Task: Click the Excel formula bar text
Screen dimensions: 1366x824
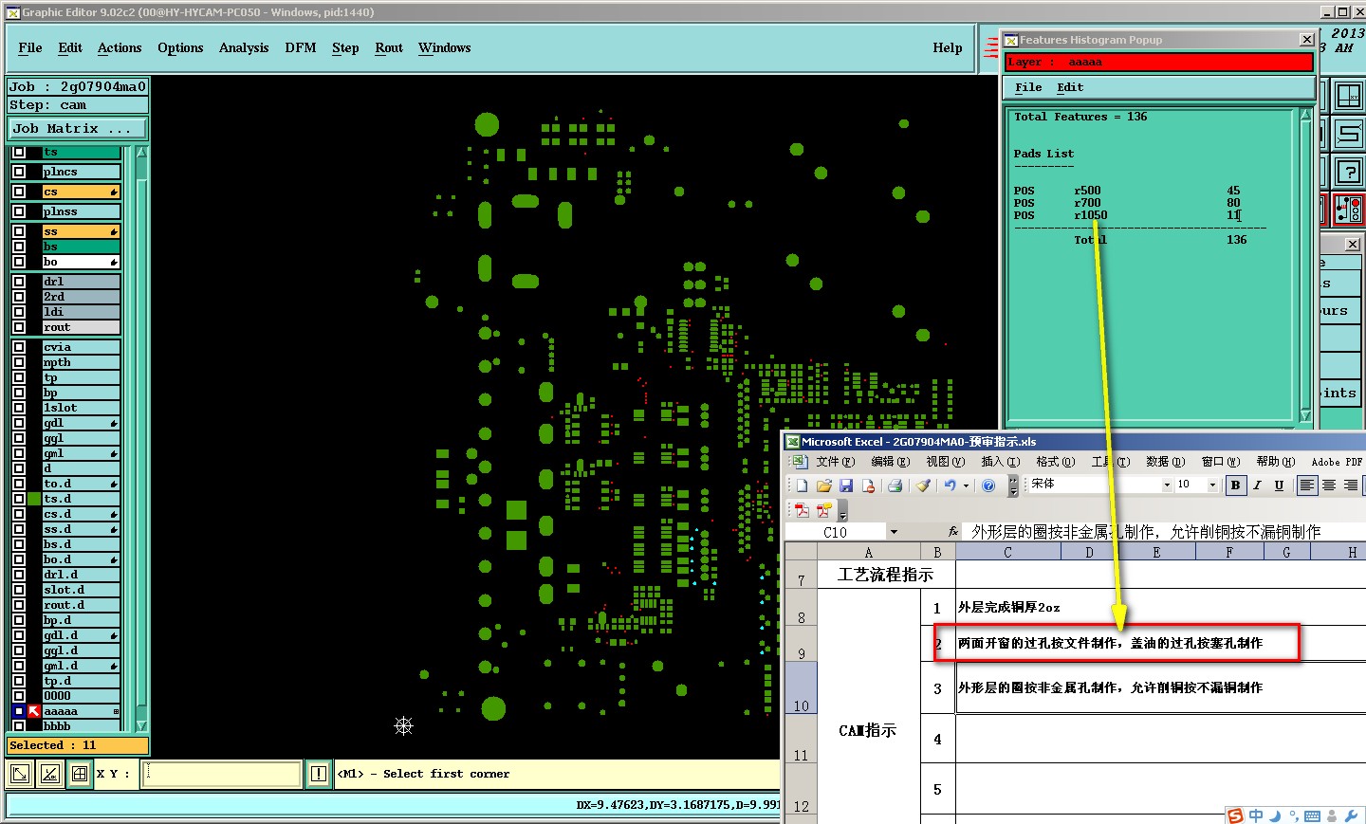Action: point(1146,532)
